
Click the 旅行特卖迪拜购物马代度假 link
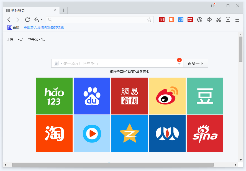(x=130, y=72)
